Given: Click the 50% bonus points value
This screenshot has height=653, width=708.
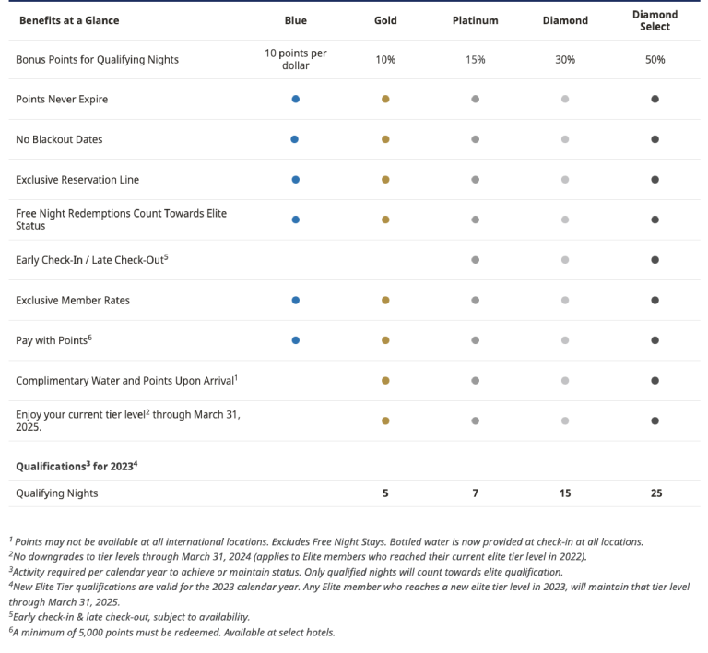Looking at the screenshot, I should [x=655, y=60].
